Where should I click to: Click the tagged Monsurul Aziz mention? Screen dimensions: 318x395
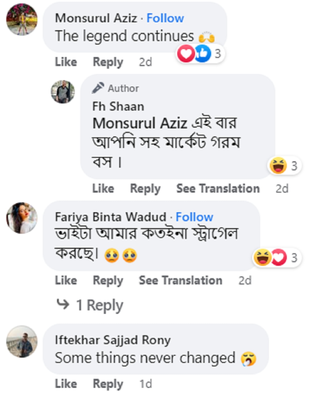(x=140, y=123)
